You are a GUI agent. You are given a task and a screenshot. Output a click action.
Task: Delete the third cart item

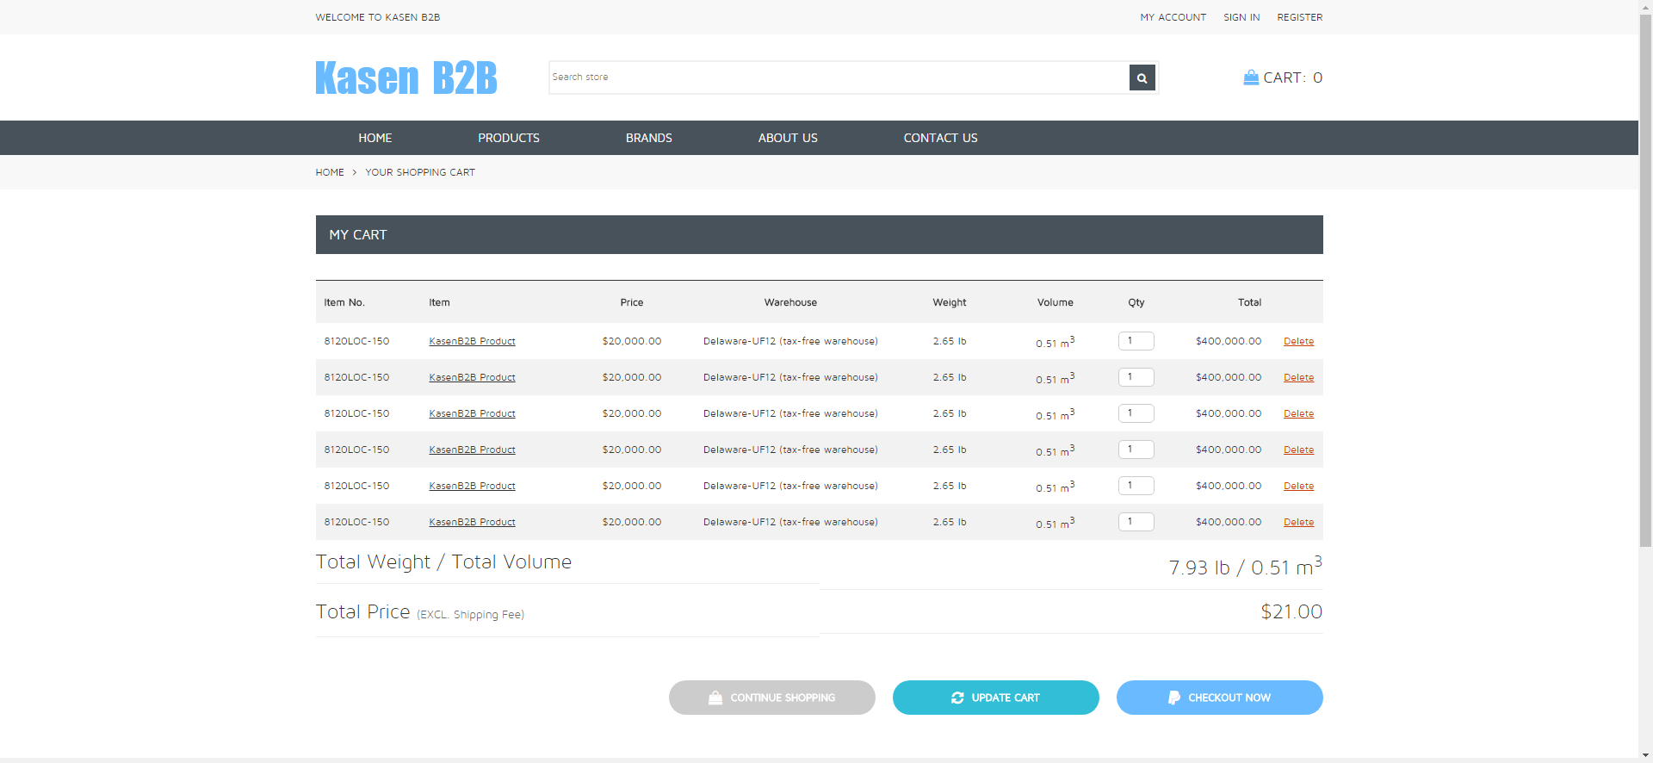click(1298, 414)
